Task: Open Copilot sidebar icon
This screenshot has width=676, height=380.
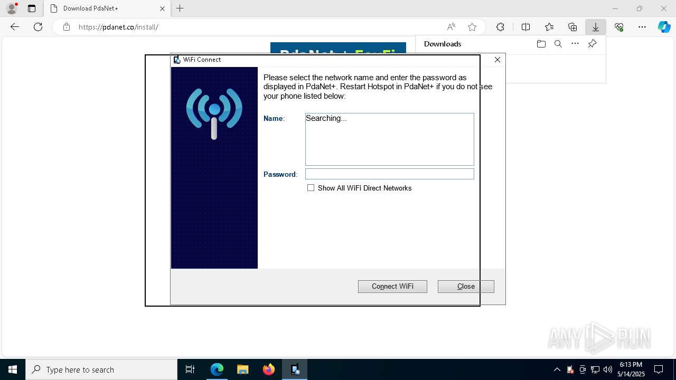Action: coord(664,27)
